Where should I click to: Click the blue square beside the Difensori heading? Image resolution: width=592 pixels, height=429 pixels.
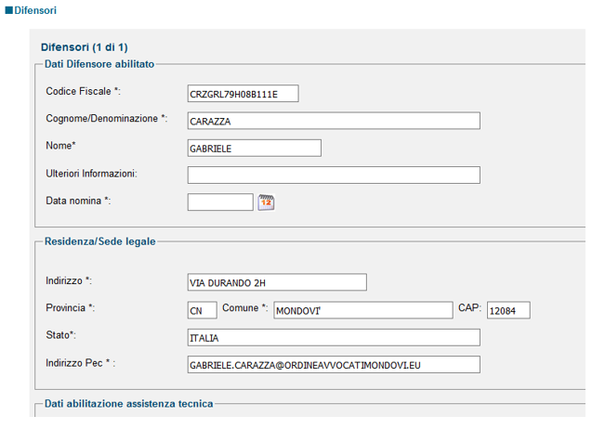(8, 10)
